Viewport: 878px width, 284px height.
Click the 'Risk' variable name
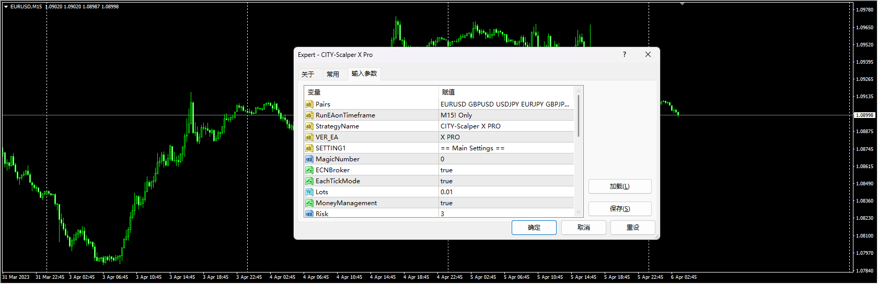322,214
